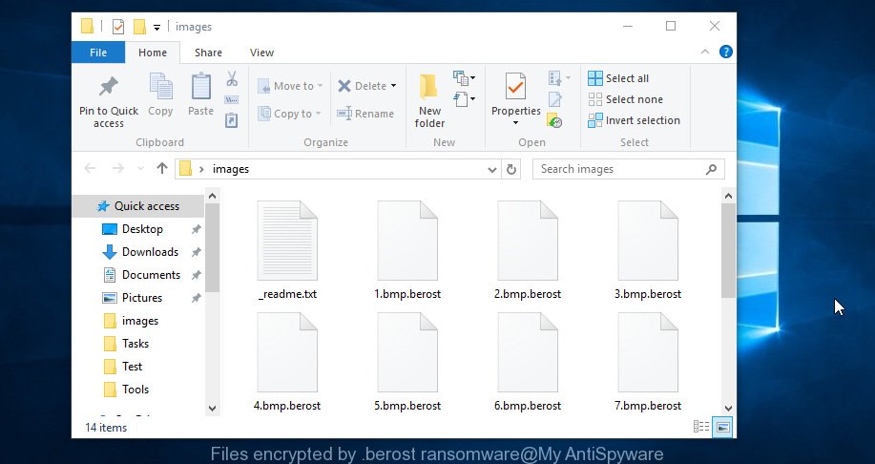Click the Search images field

click(x=629, y=169)
